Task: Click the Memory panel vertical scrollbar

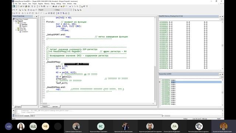Action: click(222, 45)
